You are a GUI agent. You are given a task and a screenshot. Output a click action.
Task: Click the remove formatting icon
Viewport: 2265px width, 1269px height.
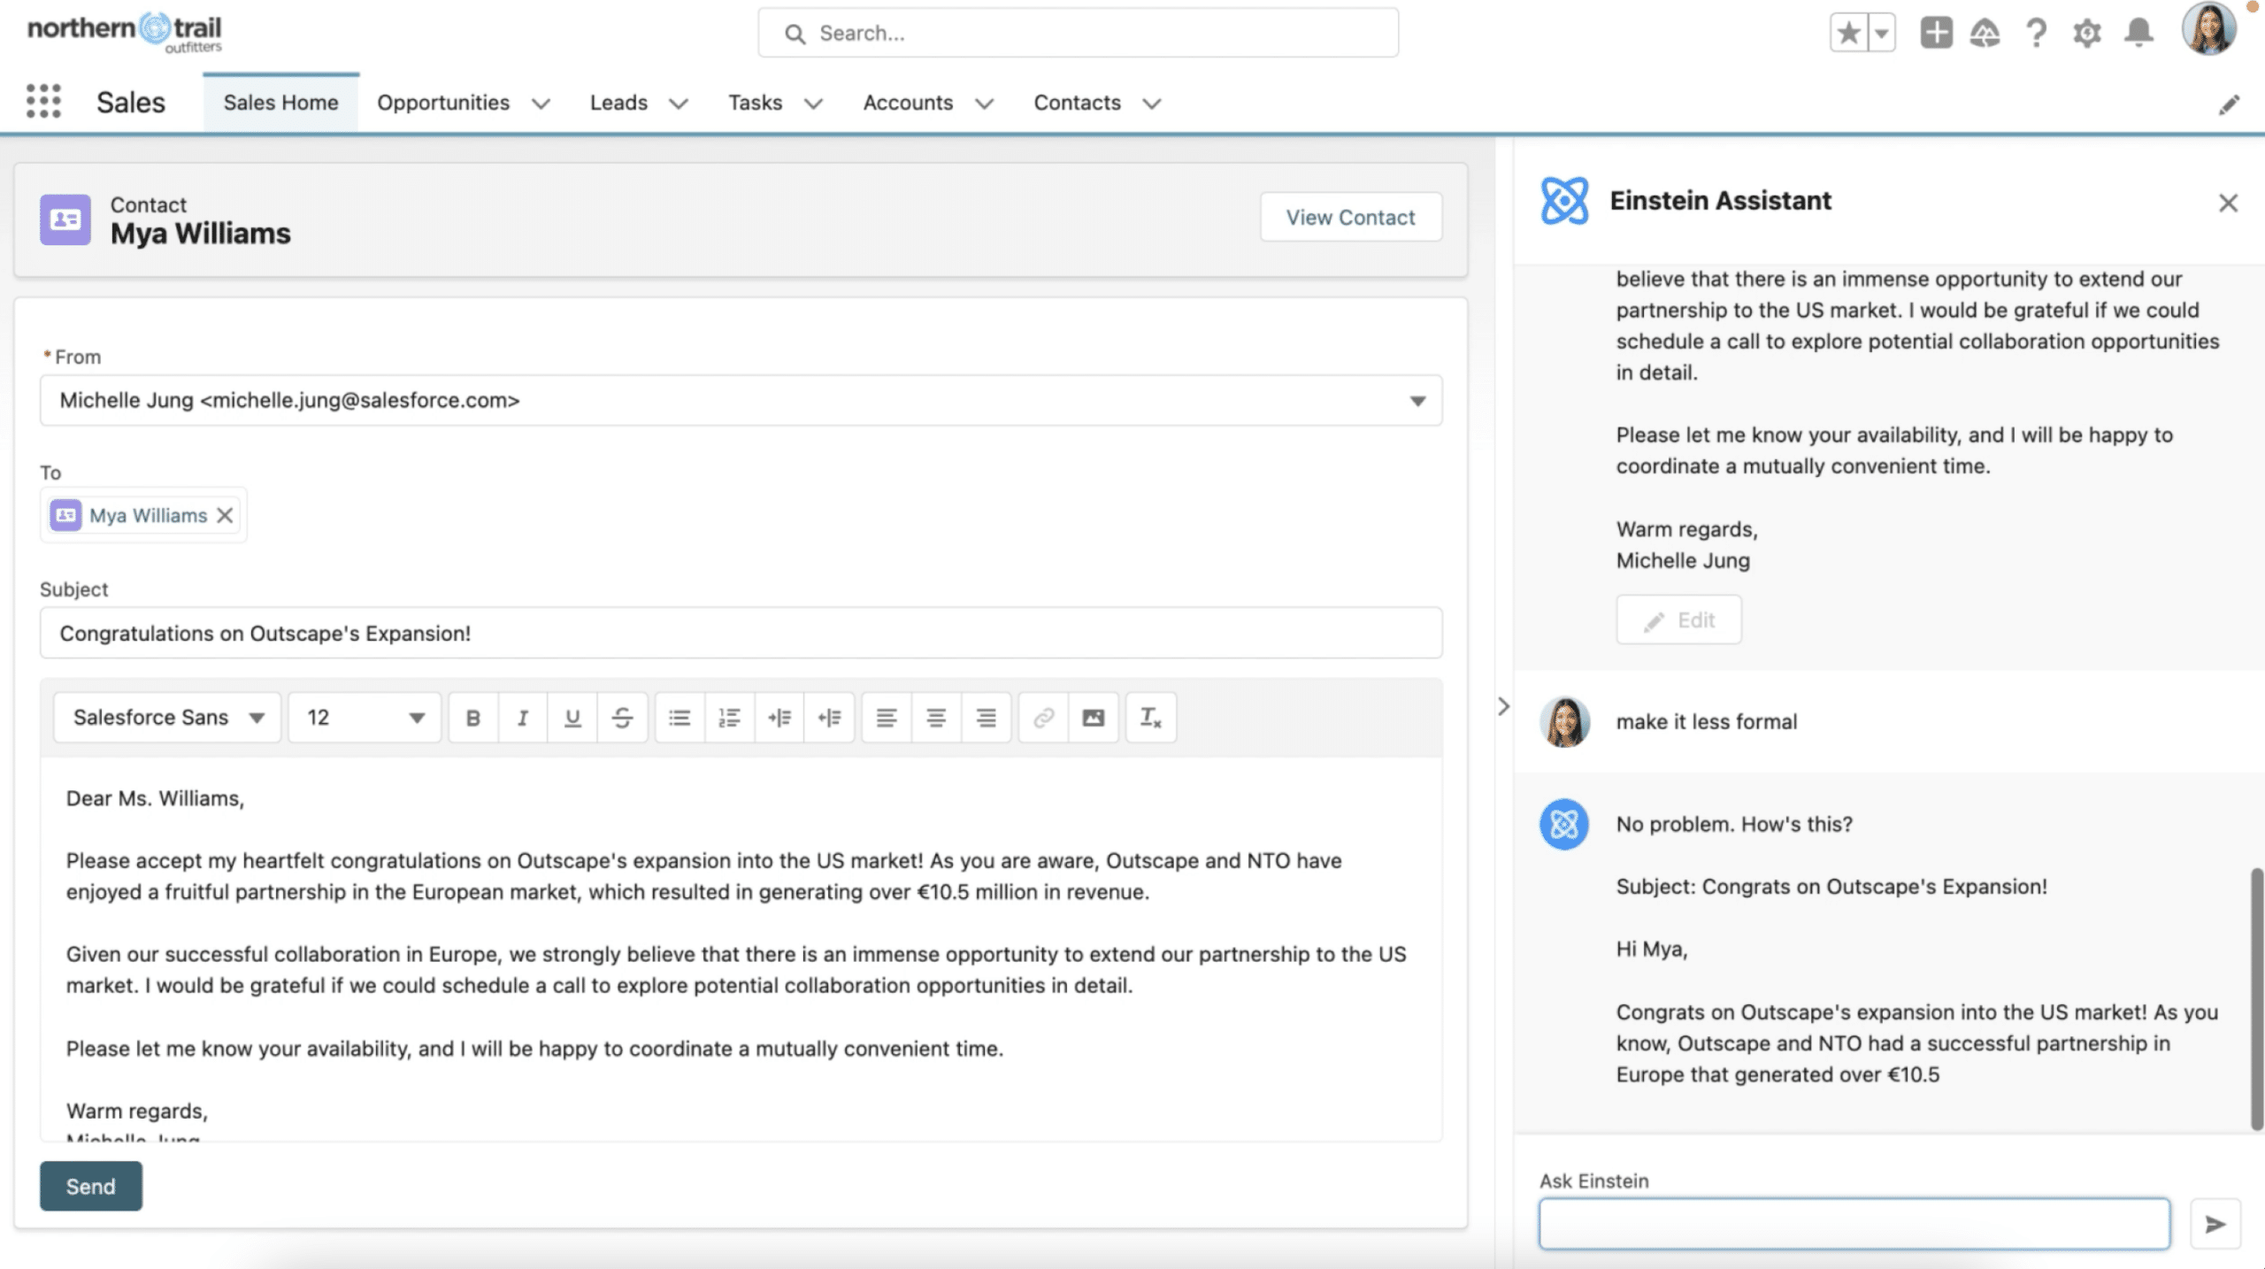pyautogui.click(x=1150, y=718)
